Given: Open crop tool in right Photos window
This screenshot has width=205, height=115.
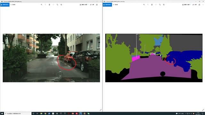Looking at the screenshot, I should pos(164,5).
